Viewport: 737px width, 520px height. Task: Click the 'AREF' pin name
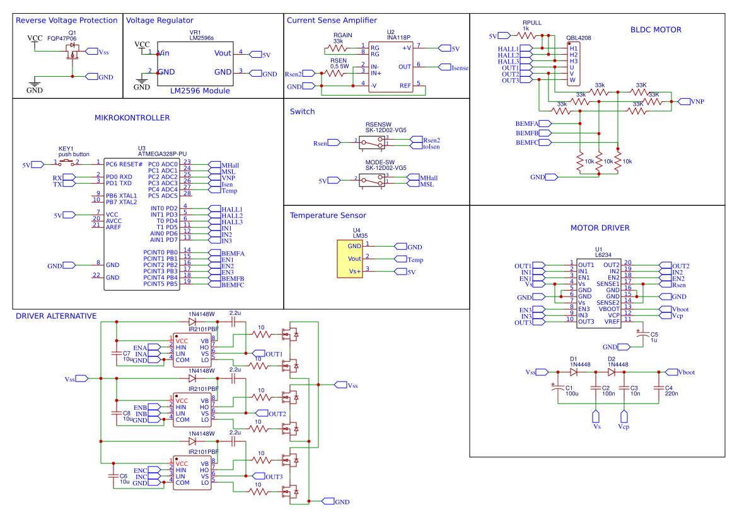tap(113, 227)
